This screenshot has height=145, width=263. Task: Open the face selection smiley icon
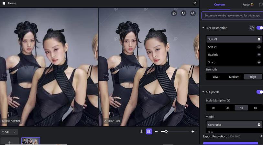252,28
